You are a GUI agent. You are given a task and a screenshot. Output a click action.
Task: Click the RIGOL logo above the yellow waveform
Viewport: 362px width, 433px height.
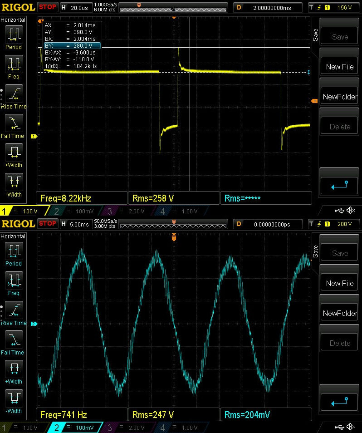point(18,7)
